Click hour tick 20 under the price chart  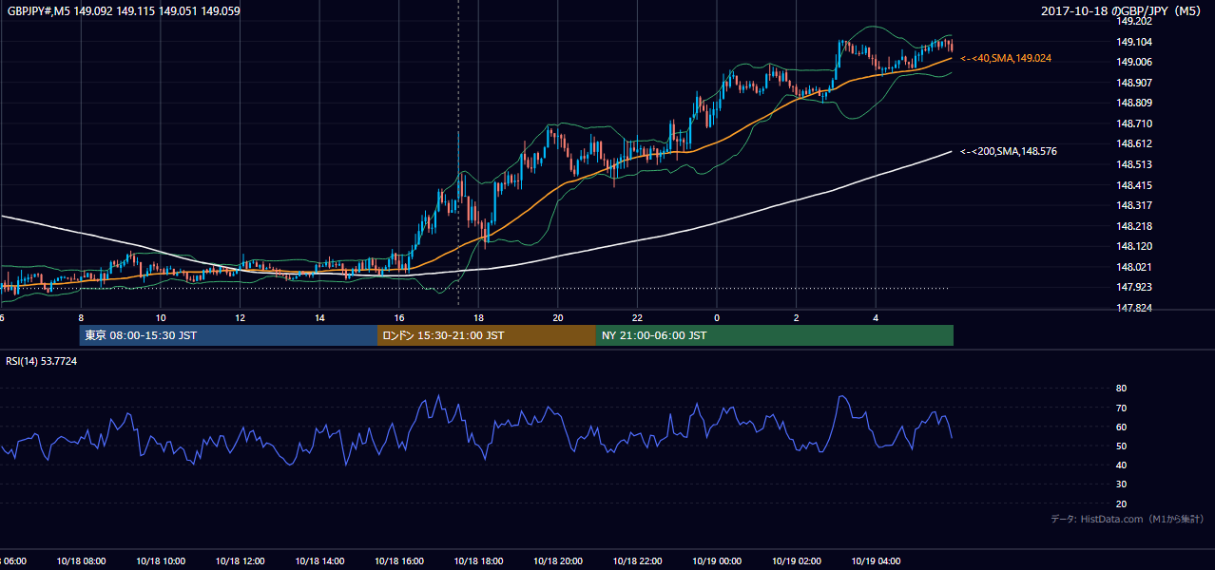click(557, 317)
